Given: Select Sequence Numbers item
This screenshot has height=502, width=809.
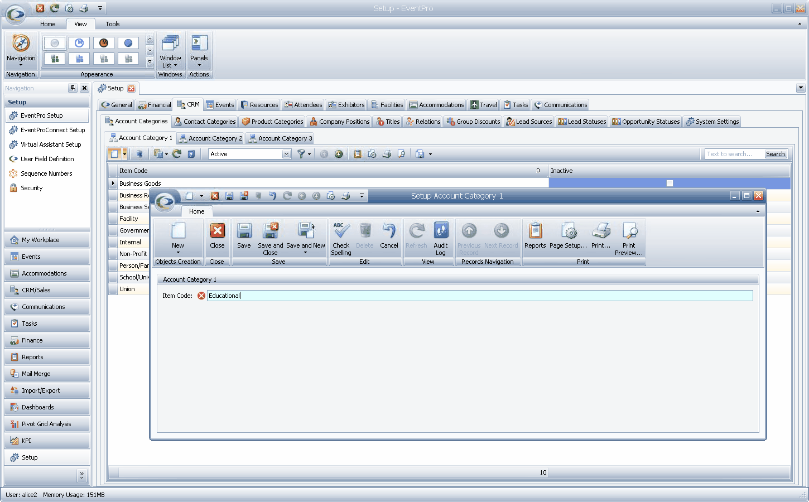Looking at the screenshot, I should click(46, 173).
